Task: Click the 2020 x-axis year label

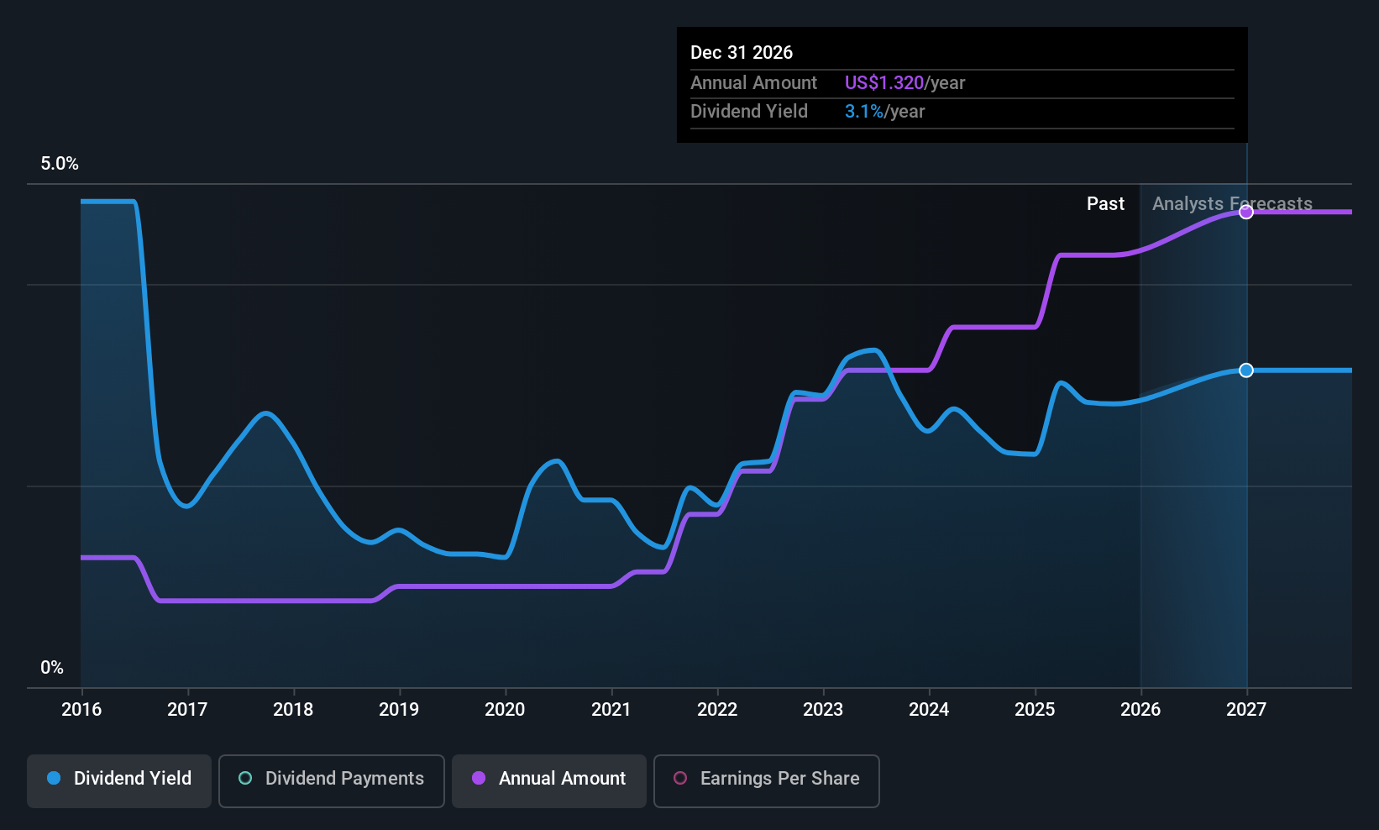Action: click(505, 710)
